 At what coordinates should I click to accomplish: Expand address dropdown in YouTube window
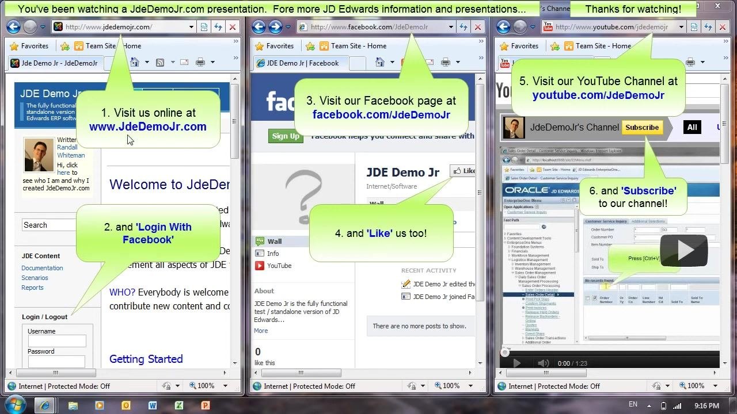(x=681, y=27)
